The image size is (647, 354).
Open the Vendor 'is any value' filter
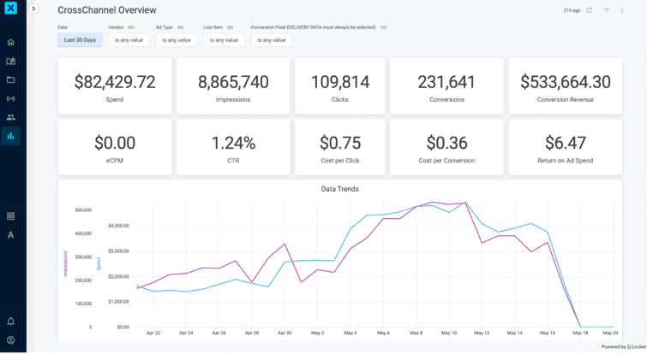(129, 40)
